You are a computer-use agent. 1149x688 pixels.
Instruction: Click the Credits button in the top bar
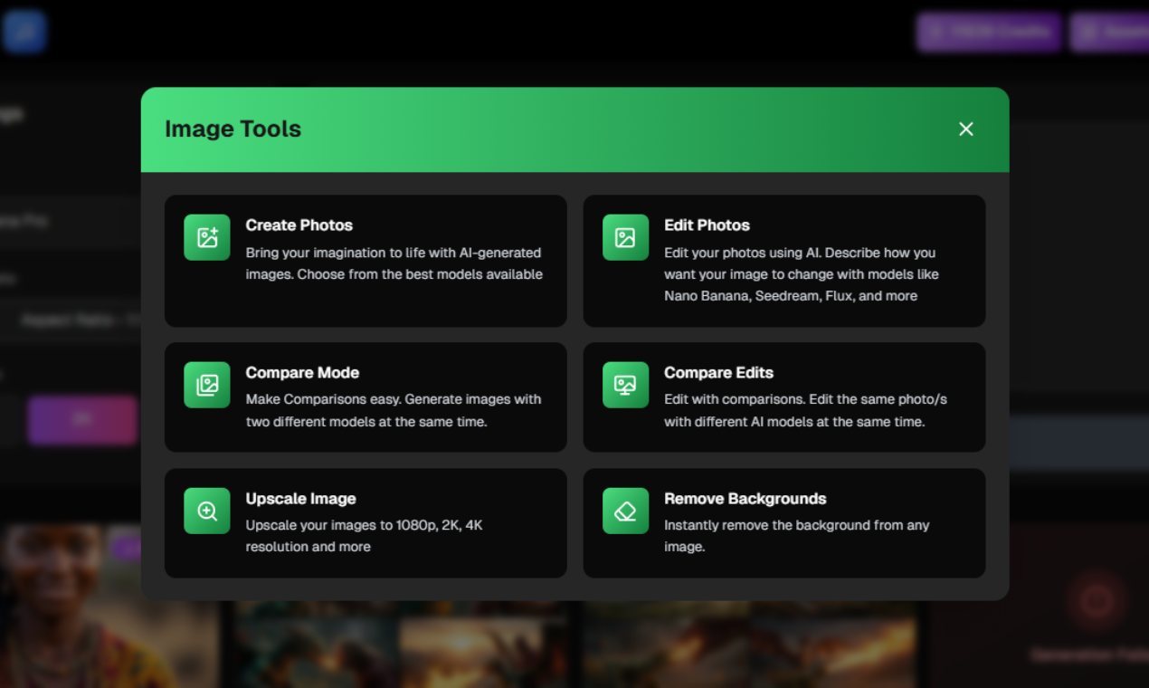tap(988, 32)
